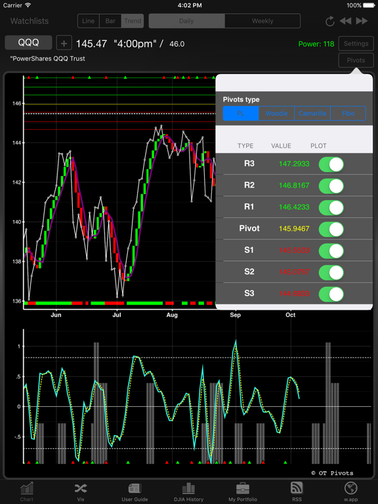
Task: Tap the OT Pivots copyright text
Action: pyautogui.click(x=332, y=473)
